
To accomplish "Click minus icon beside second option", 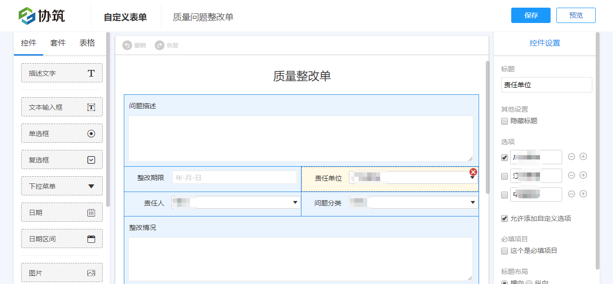I will tap(571, 175).
